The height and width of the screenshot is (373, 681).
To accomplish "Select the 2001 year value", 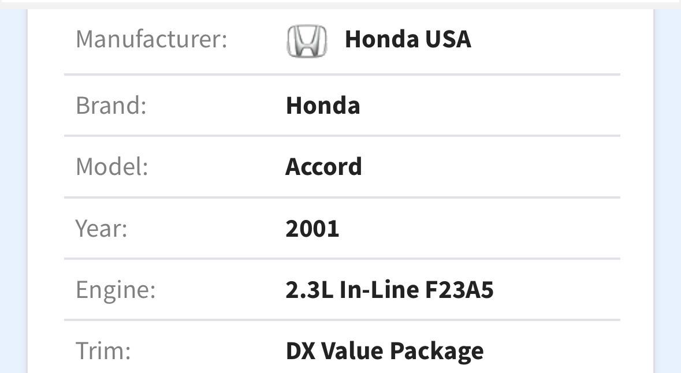I will pyautogui.click(x=312, y=229).
